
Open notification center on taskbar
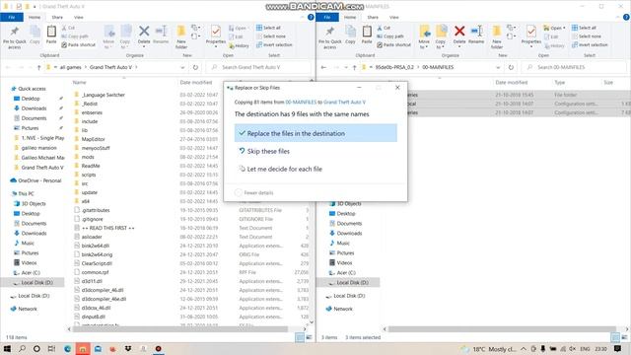coord(618,348)
